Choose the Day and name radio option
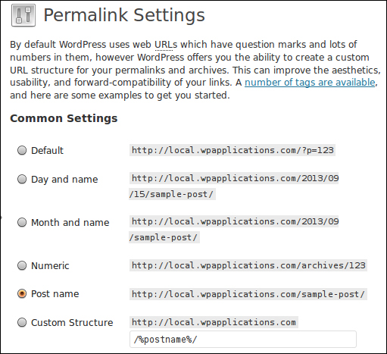The height and width of the screenshot is (354, 387). pyautogui.click(x=22, y=179)
